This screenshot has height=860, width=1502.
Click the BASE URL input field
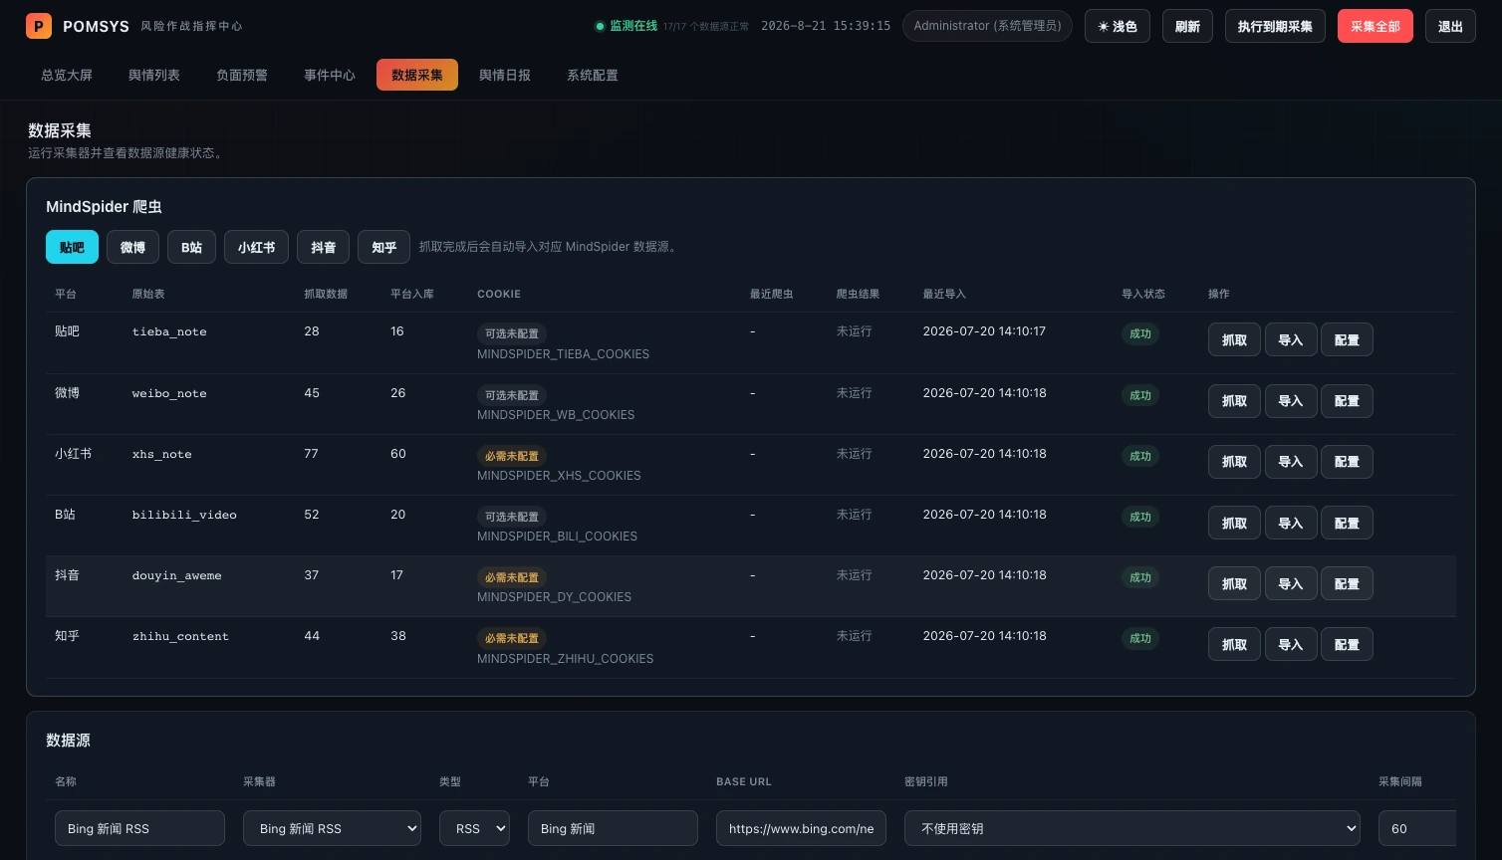pyautogui.click(x=801, y=828)
